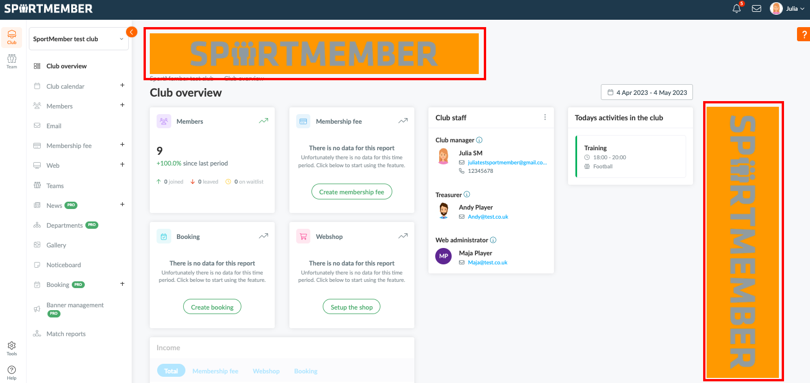Expand Club calendar plus button

click(x=122, y=85)
